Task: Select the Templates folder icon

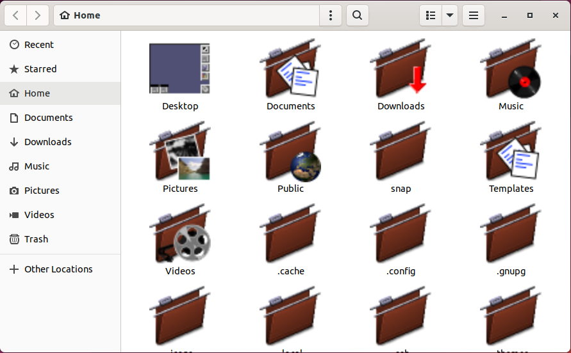Action: tap(511, 151)
